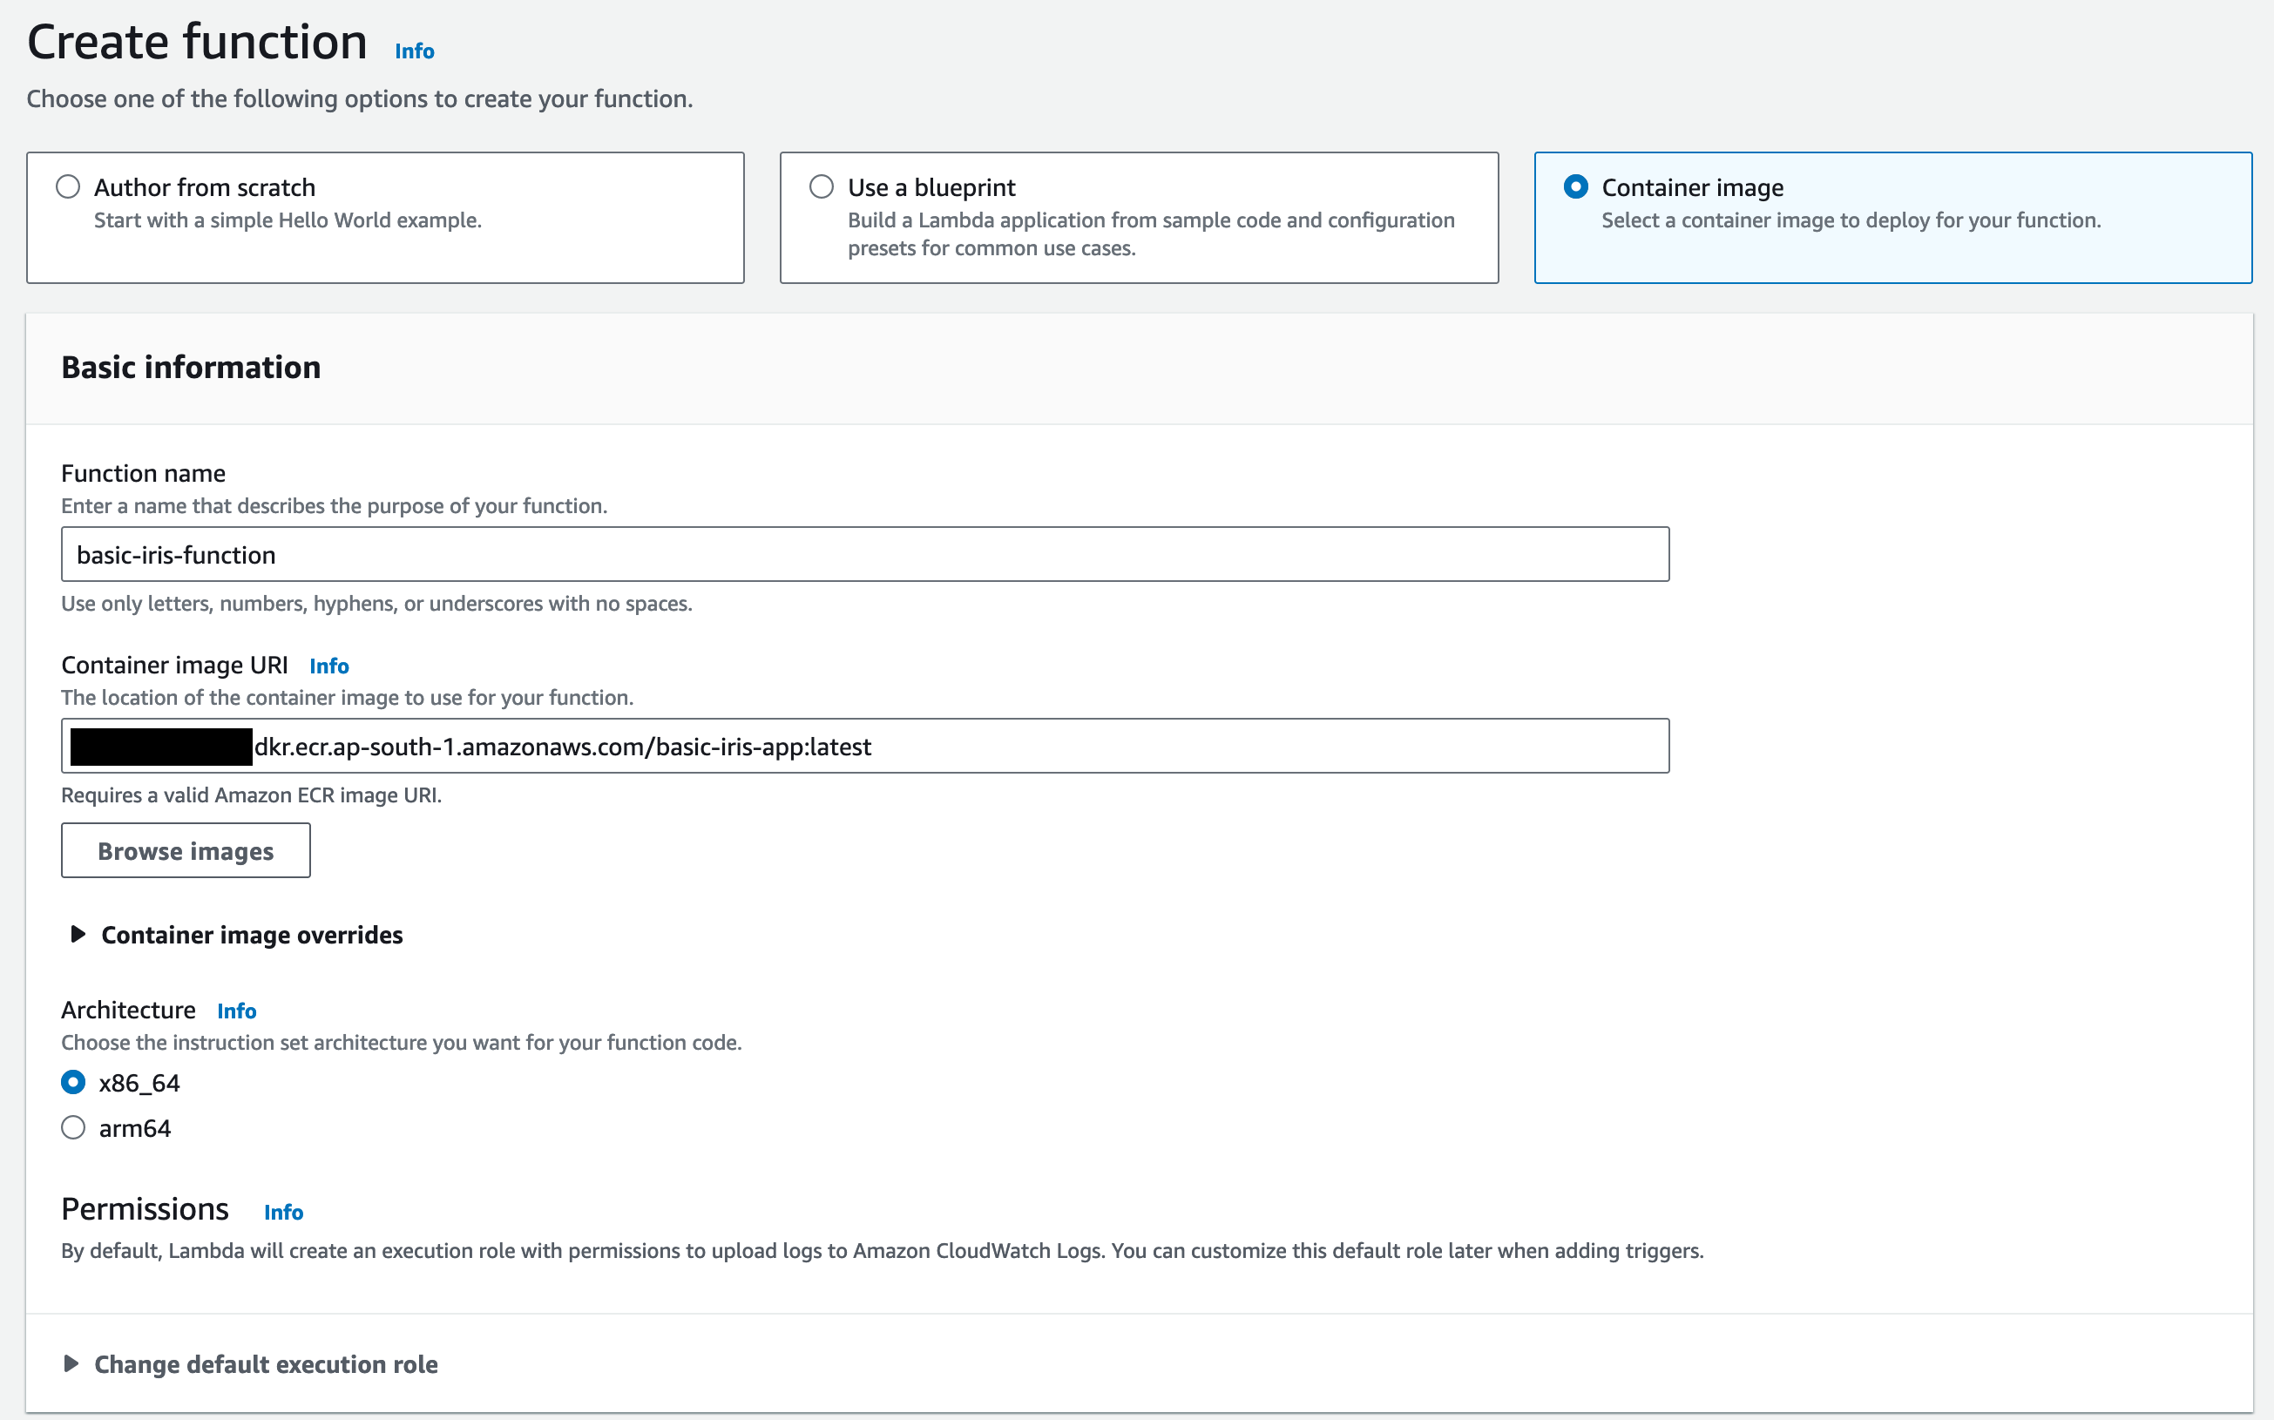Viewport: 2274px width, 1420px height.
Task: Select the Author from scratch option
Action: [68, 187]
